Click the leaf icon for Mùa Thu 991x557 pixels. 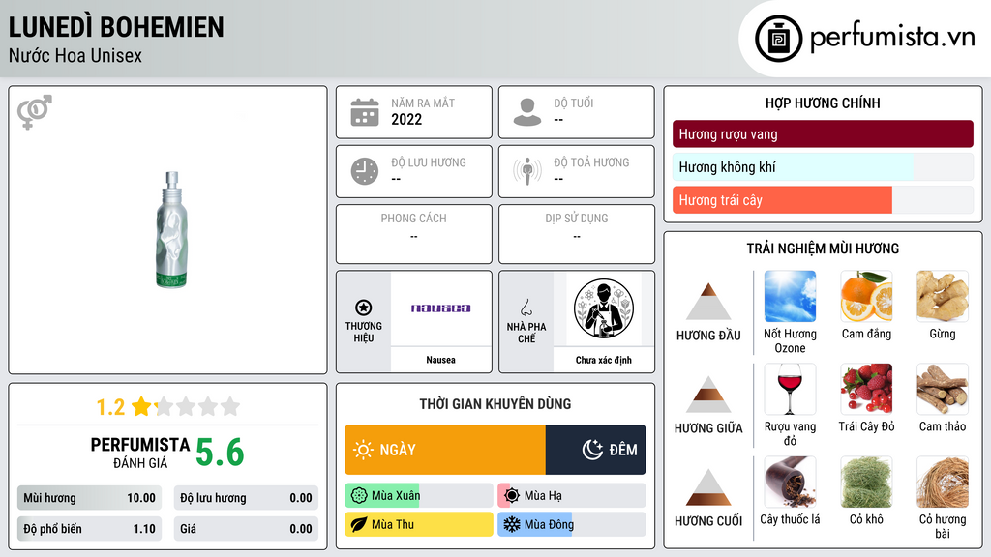359,525
